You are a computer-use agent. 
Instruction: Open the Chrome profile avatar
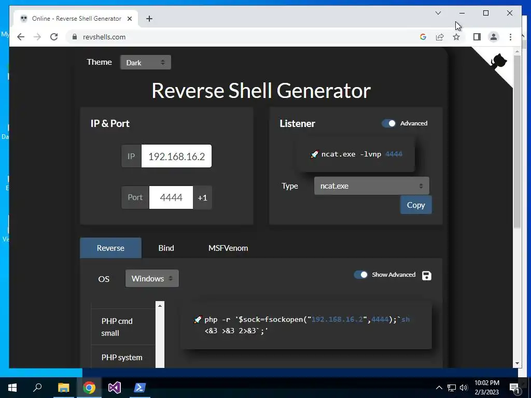tap(494, 37)
